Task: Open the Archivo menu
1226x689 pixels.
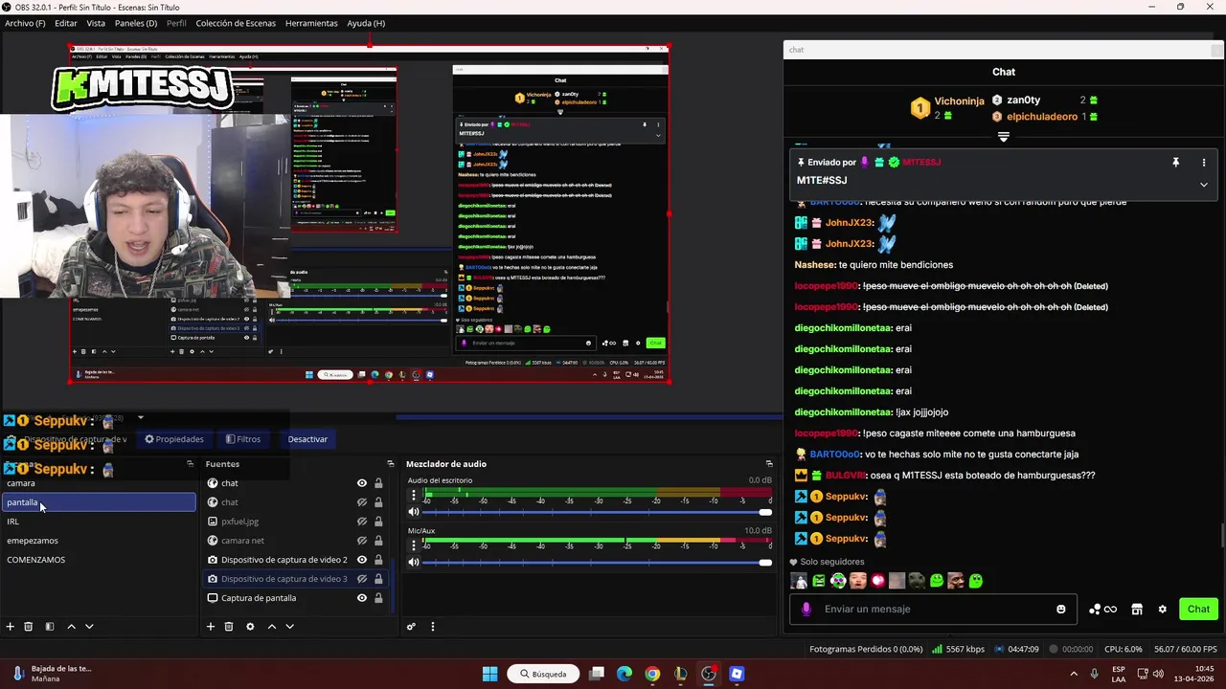Action: tap(25, 23)
